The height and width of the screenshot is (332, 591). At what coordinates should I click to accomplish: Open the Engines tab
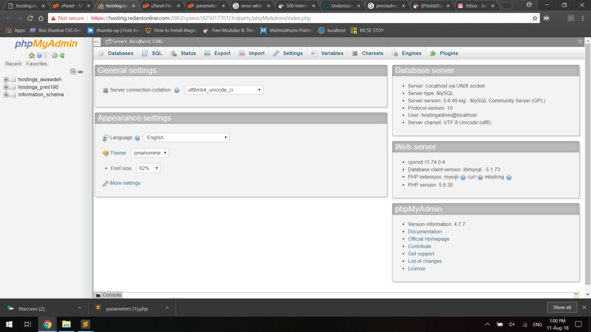(407, 53)
